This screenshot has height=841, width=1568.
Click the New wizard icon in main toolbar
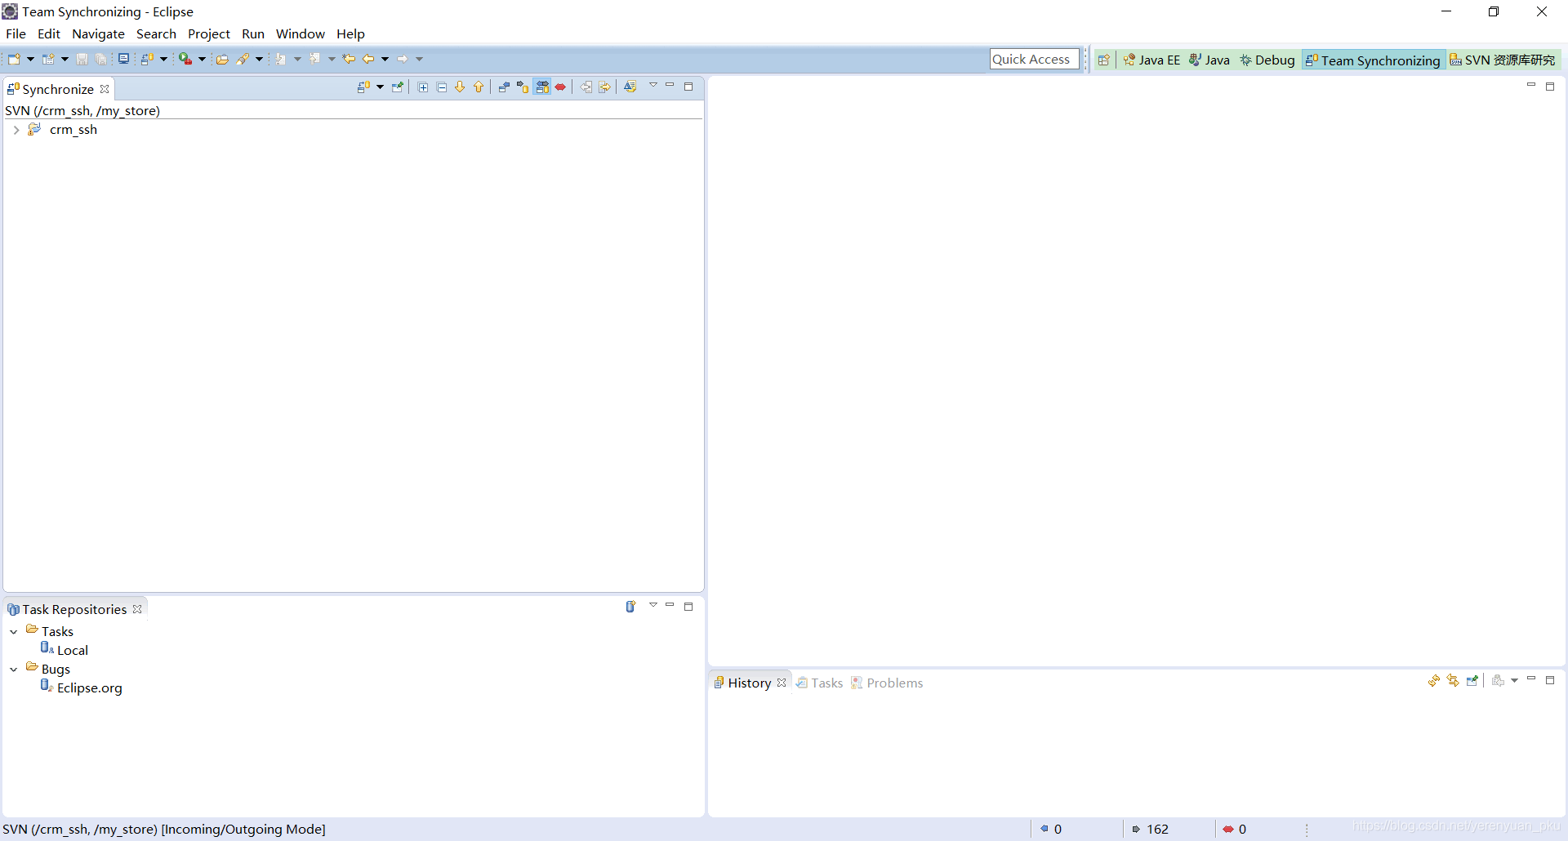tap(14, 59)
